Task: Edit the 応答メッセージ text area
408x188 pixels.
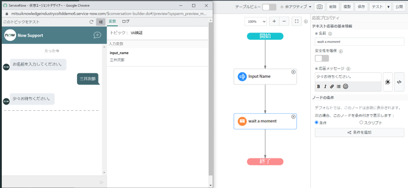Action: point(348,77)
